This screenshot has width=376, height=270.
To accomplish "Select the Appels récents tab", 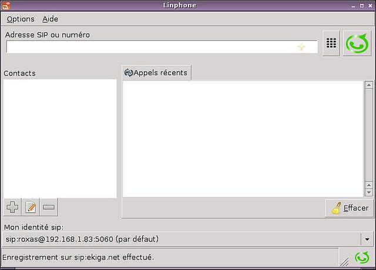I will (156, 73).
